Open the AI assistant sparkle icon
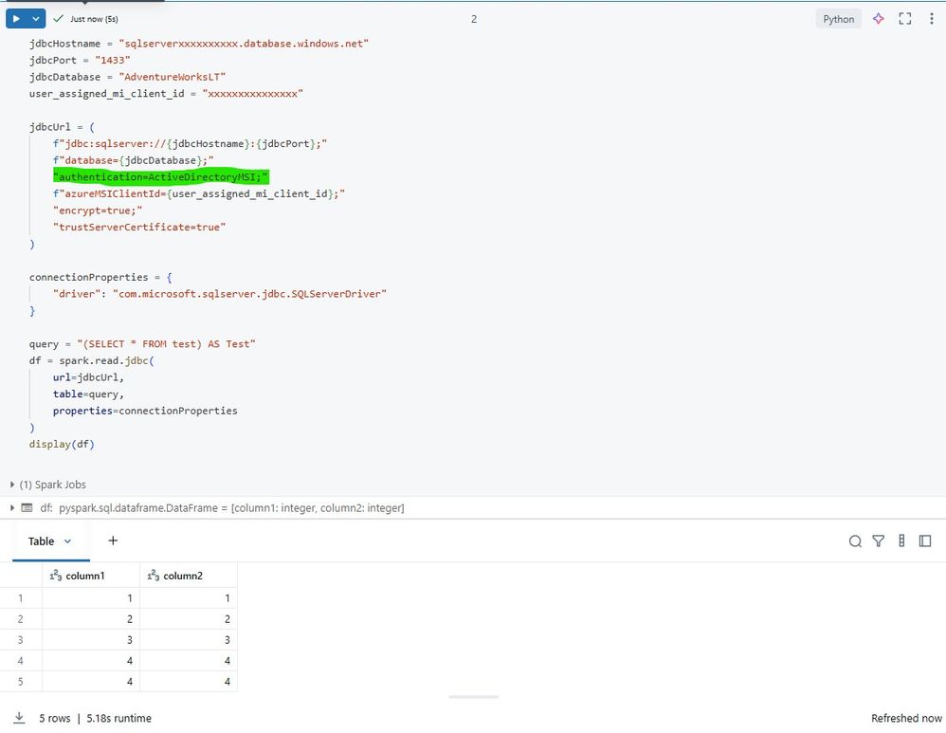The width and height of the screenshot is (946, 733). pyautogui.click(x=878, y=19)
